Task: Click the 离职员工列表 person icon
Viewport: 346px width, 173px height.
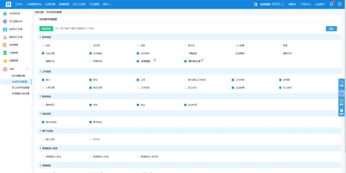Action: pos(5,37)
